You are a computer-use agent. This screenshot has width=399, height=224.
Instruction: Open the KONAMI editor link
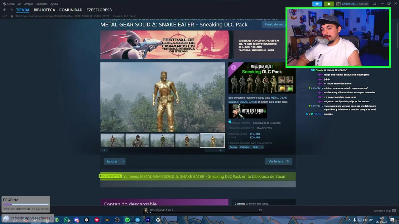(255, 138)
